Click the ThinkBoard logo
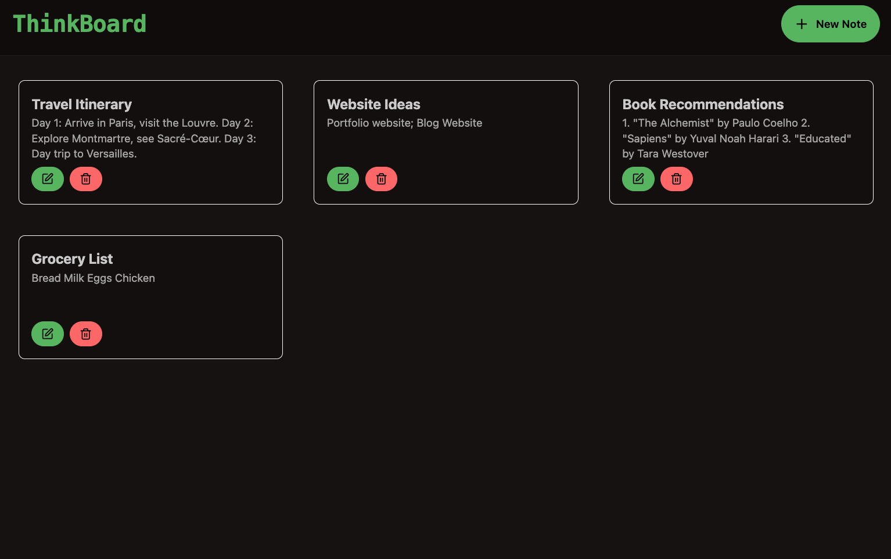 pos(80,23)
